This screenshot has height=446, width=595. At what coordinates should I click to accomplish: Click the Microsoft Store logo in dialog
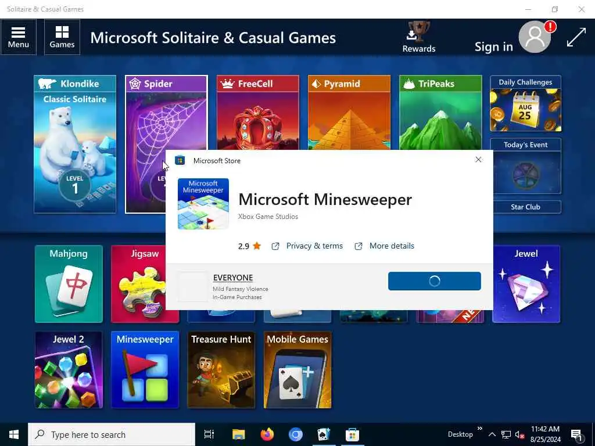pos(180,160)
